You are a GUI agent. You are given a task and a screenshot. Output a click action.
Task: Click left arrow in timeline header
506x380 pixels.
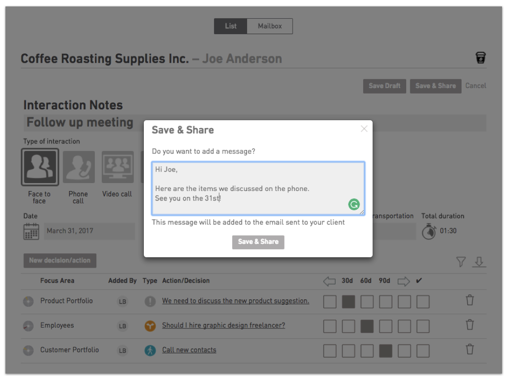click(330, 281)
